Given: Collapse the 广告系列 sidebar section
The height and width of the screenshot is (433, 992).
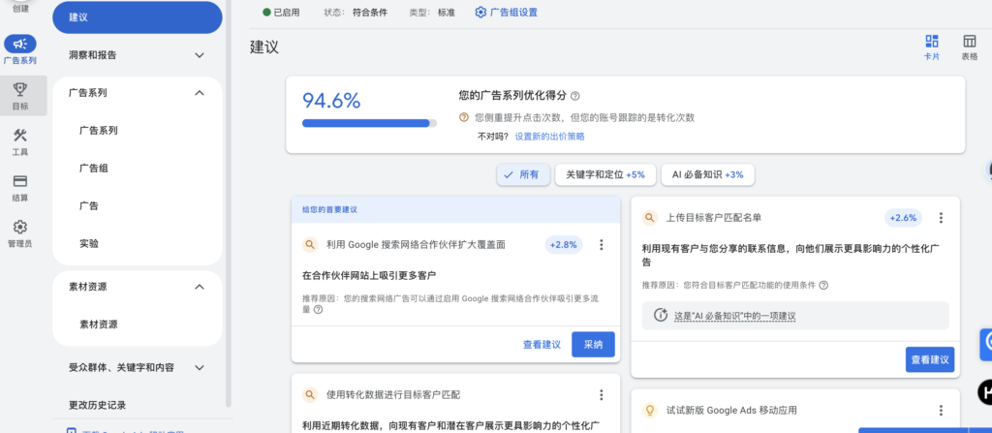Looking at the screenshot, I should (200, 93).
